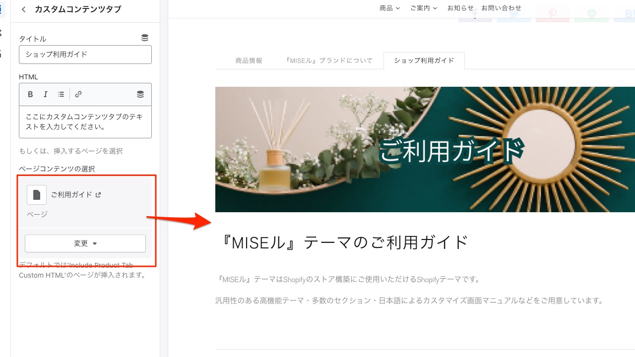Toggle italic formatting in HTML editor
The width and height of the screenshot is (635, 357).
[x=46, y=94]
